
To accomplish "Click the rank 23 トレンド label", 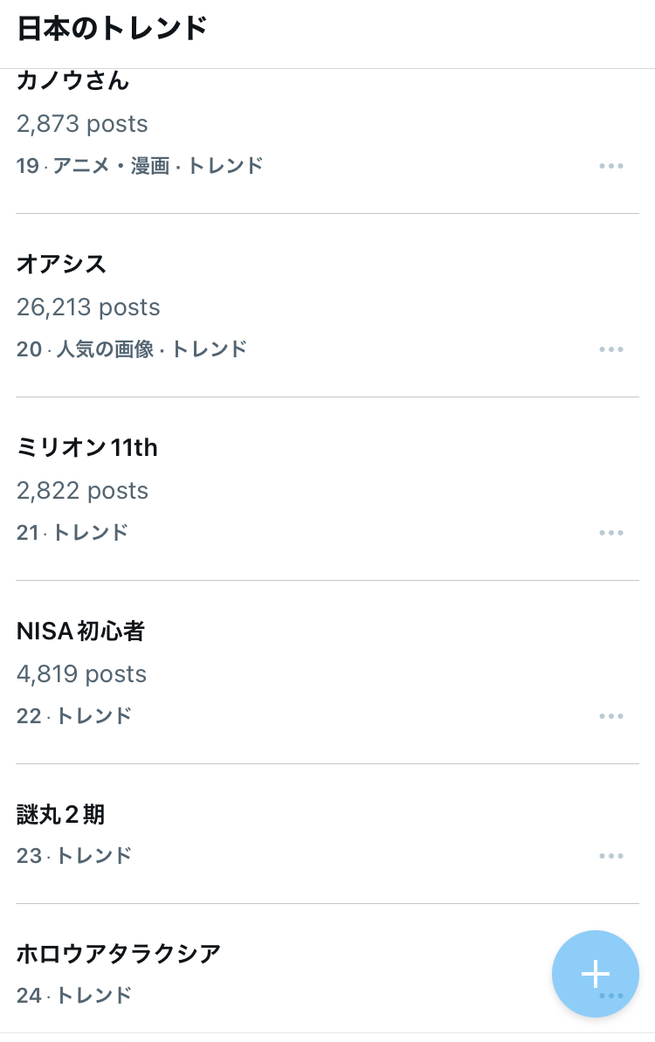I will tap(93, 856).
